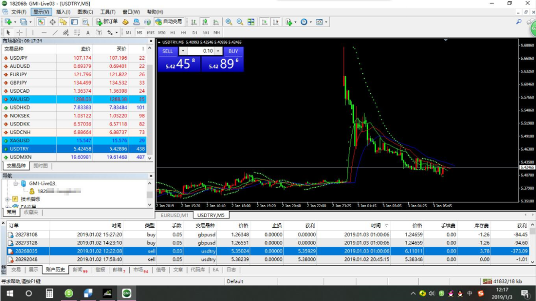Pick the trendline drawing tool

point(55,33)
